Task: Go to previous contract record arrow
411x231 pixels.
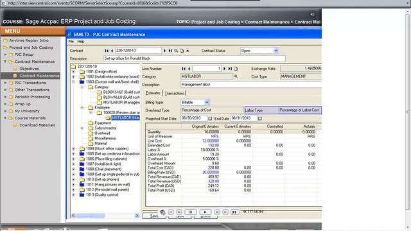Action: (x=112, y=51)
